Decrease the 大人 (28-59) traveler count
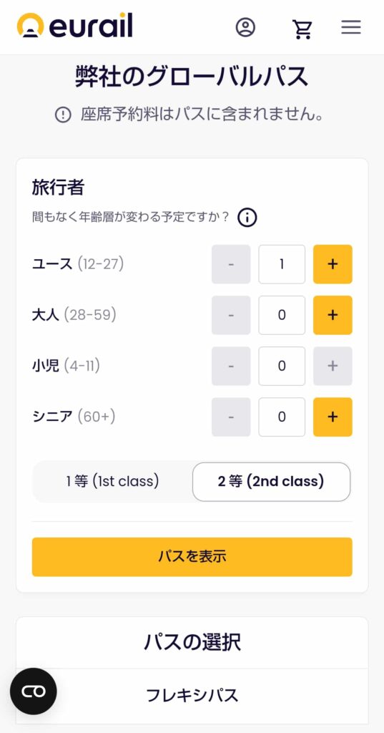The image size is (384, 733). point(231,315)
